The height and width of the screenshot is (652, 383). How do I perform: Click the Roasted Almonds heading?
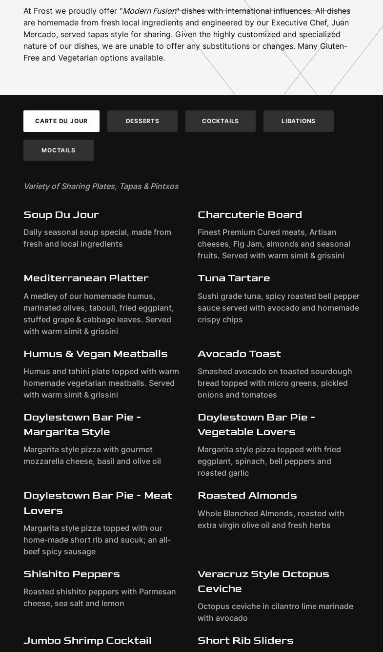pos(247,495)
